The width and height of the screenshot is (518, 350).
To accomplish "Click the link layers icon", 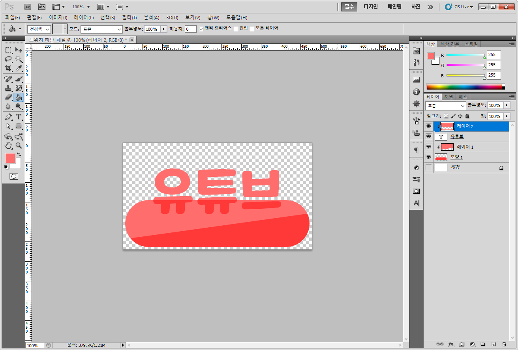I will [x=439, y=344].
